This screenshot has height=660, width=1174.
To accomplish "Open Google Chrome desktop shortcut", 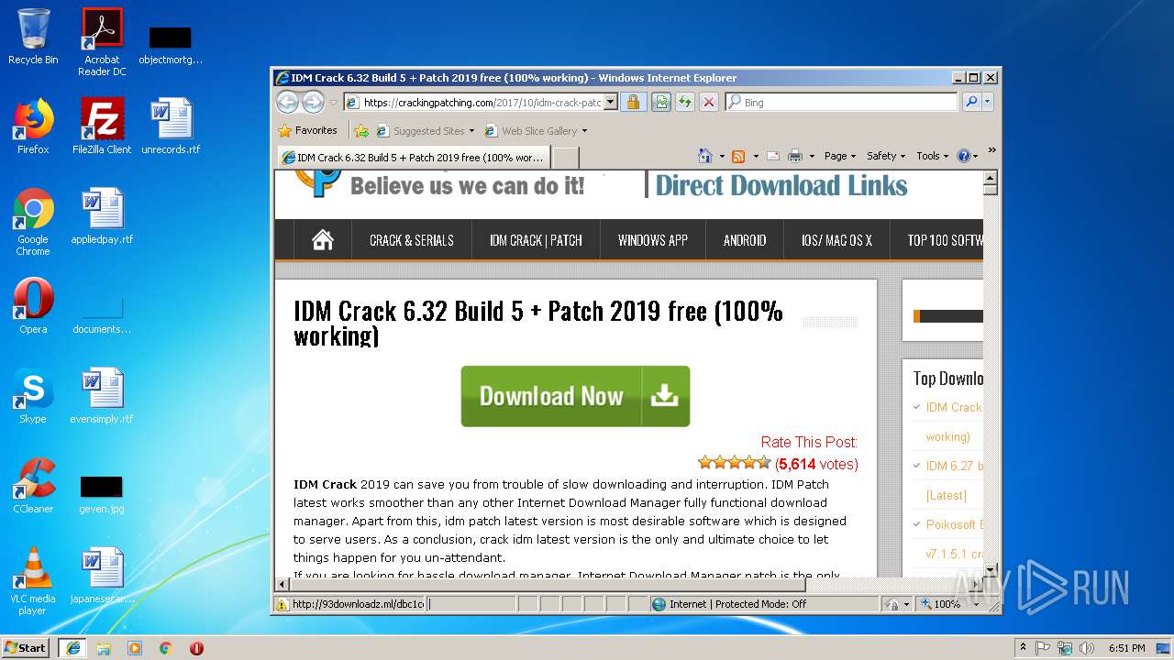I will (33, 222).
